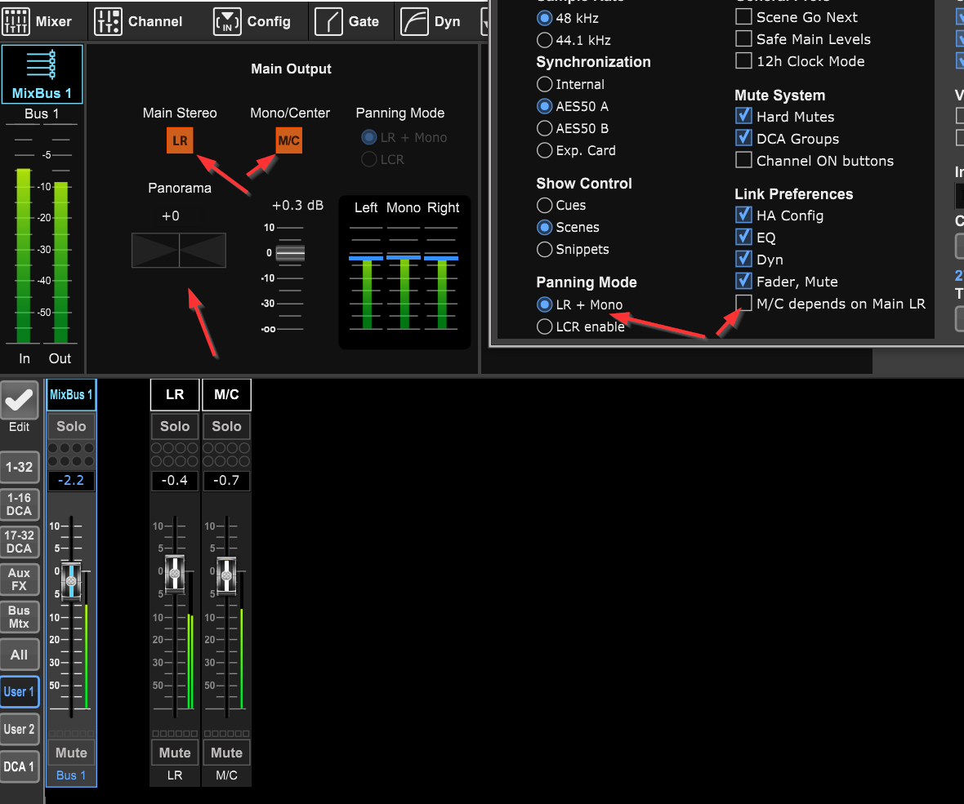Click the MixBus 1 strip fader
Image resolution: width=964 pixels, height=804 pixels.
(71, 580)
